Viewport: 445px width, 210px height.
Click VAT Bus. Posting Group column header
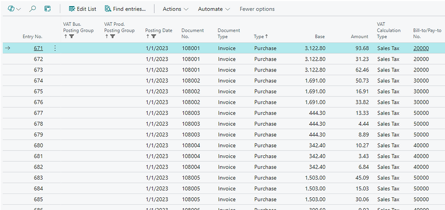(78, 30)
